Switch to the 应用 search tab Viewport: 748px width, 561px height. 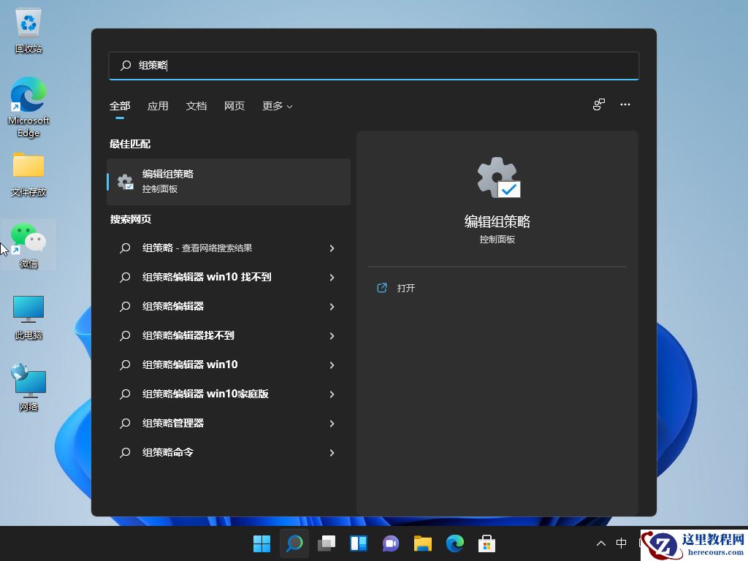tap(158, 106)
